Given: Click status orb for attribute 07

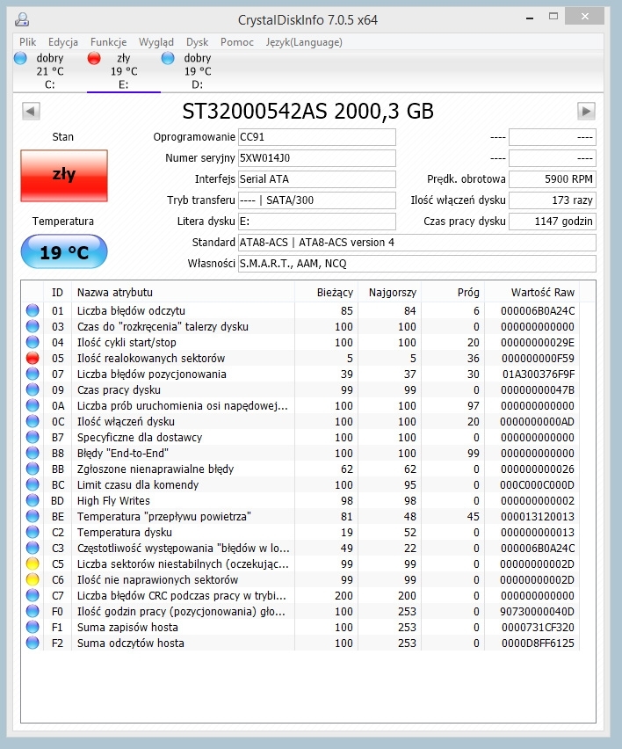Looking at the screenshot, I should pyautogui.click(x=33, y=374).
